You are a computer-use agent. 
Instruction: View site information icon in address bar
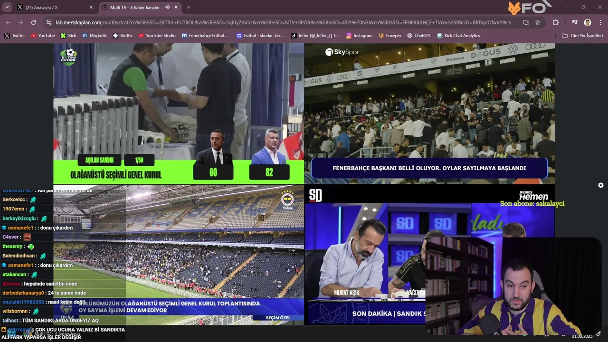click(48, 22)
